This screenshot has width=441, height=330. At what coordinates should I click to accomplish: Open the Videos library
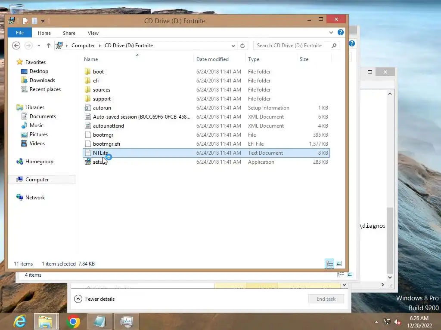click(37, 143)
